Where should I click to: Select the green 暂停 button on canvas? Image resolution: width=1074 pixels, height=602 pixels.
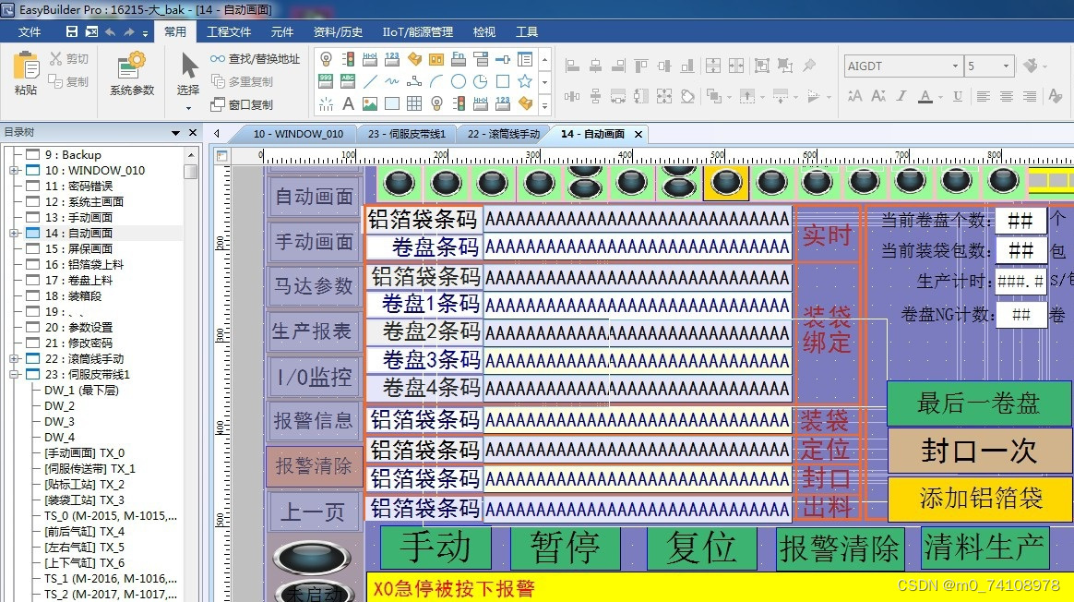pyautogui.click(x=565, y=548)
